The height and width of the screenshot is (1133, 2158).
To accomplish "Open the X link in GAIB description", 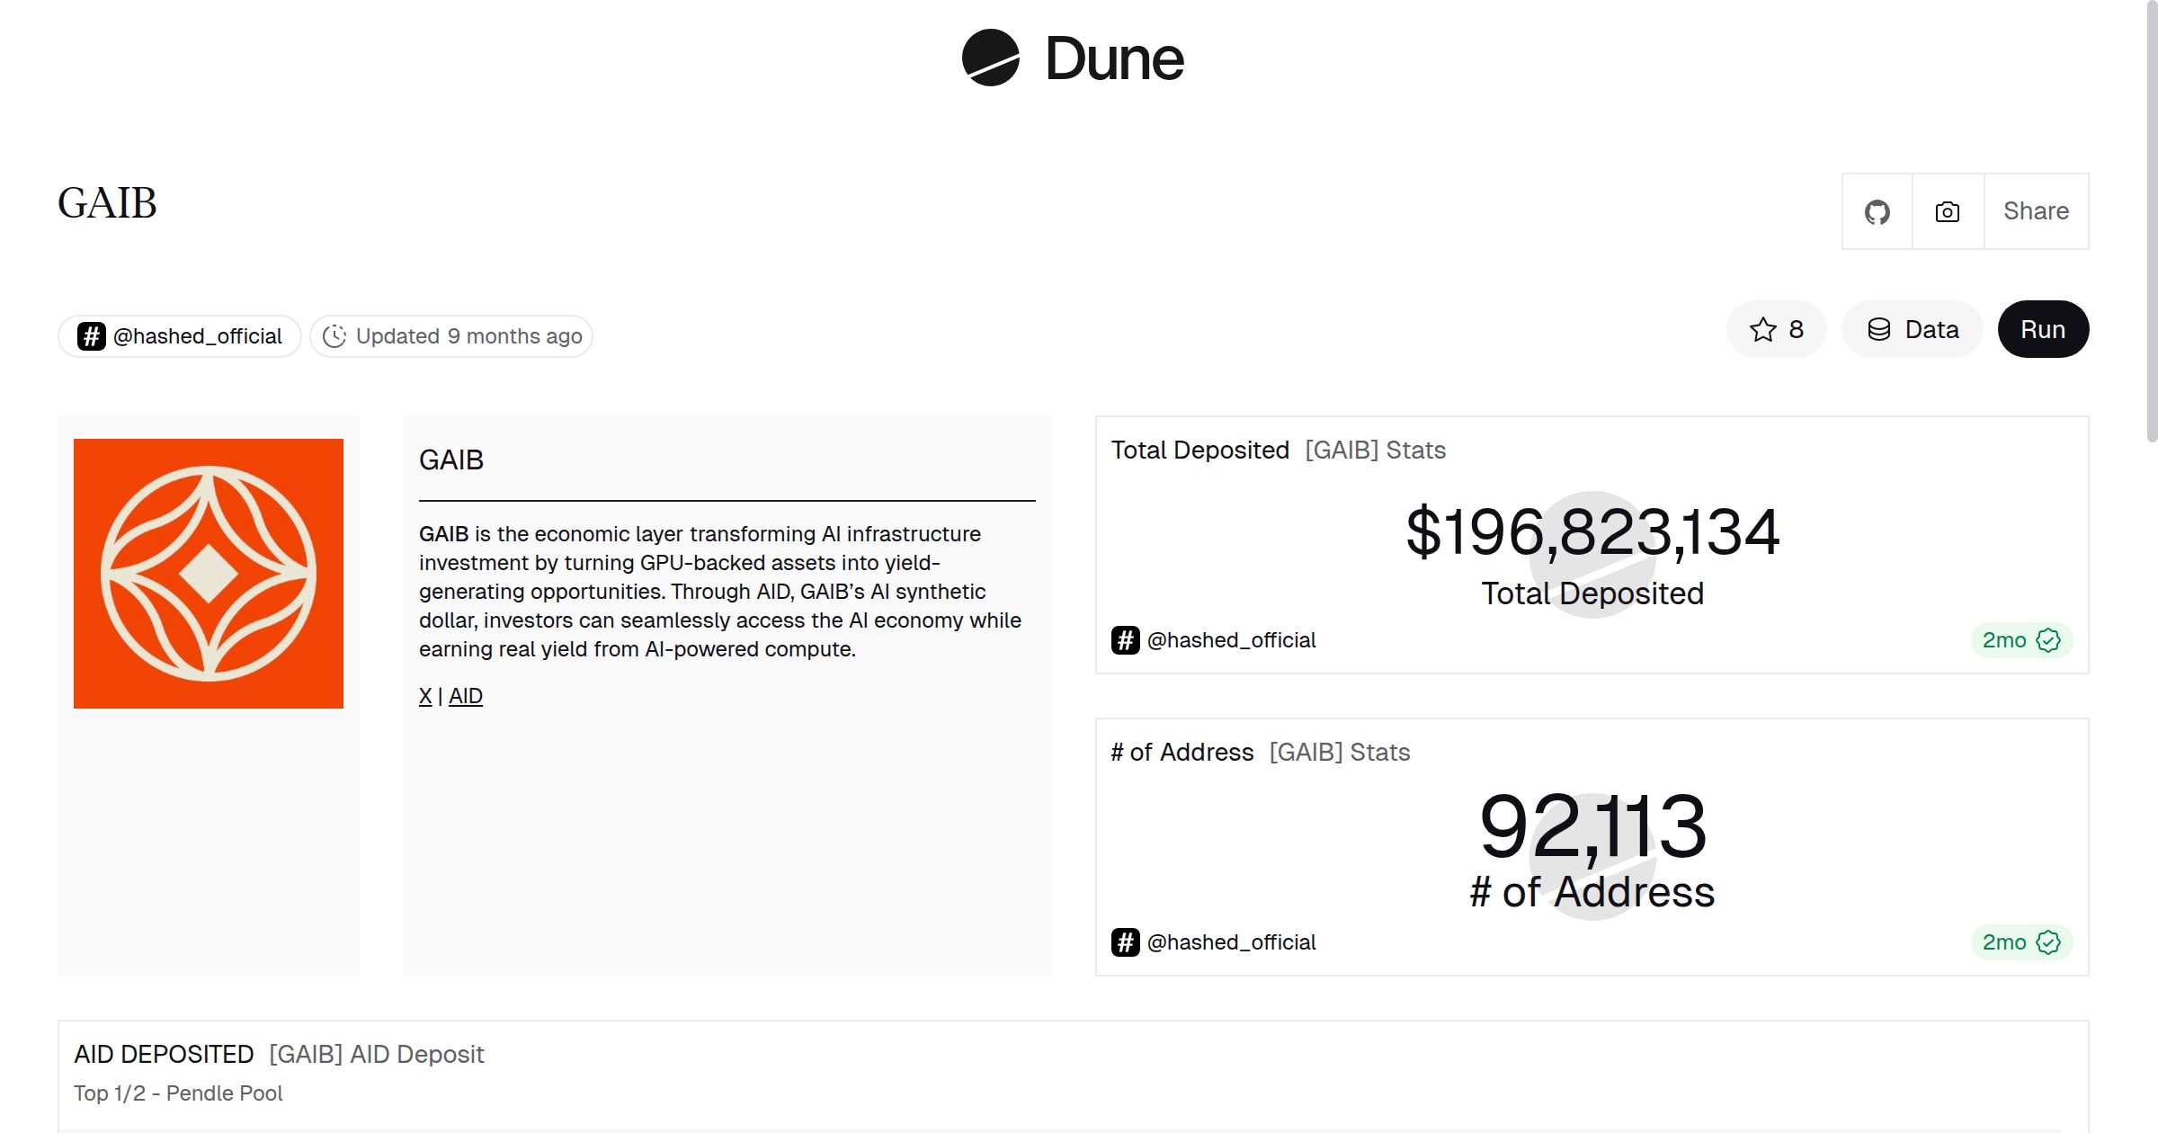I will coord(425,696).
